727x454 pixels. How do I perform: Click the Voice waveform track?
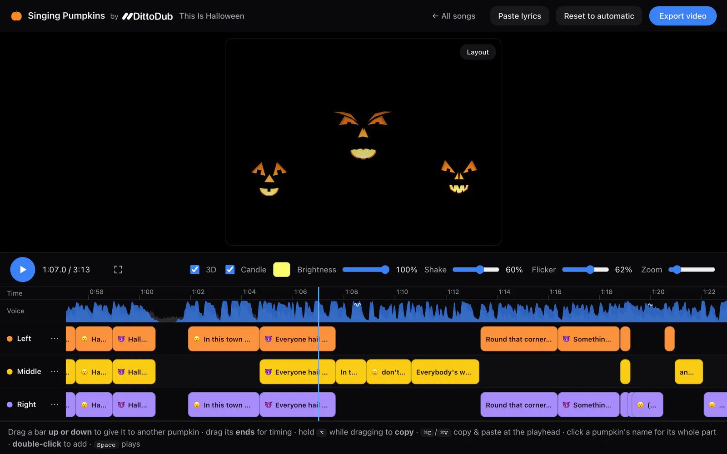(x=396, y=311)
